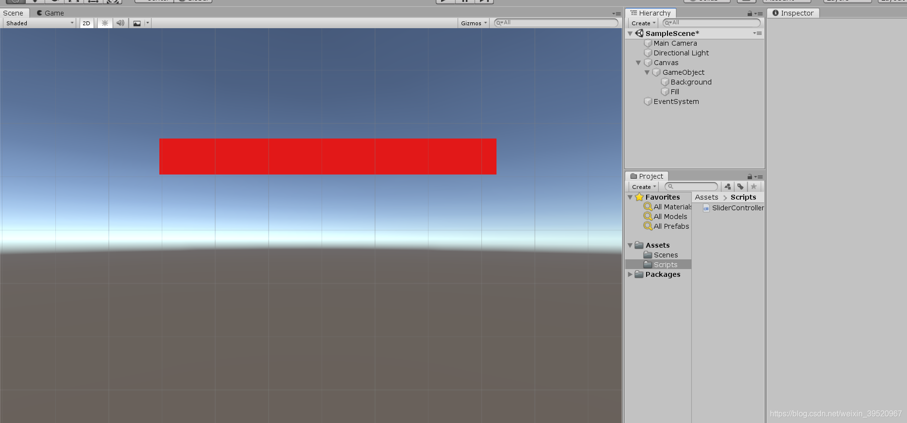Select Canvas object in Hierarchy

pyautogui.click(x=666, y=63)
